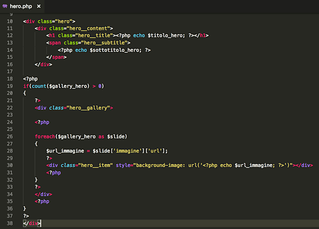319x229 pixels.
Task: Click the foreach keyword
Action: coord(45,136)
